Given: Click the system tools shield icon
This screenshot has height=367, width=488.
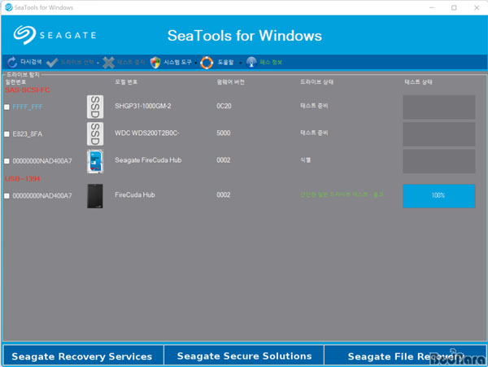Looking at the screenshot, I should (155, 63).
